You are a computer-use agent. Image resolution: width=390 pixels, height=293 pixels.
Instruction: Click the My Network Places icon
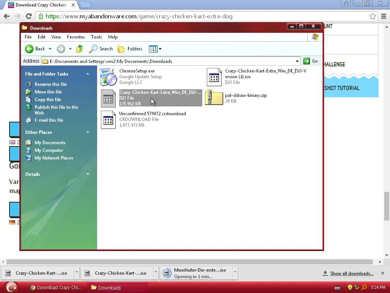coord(29,158)
